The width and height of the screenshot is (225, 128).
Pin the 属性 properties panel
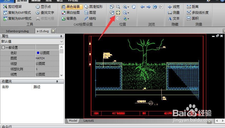click(61, 36)
